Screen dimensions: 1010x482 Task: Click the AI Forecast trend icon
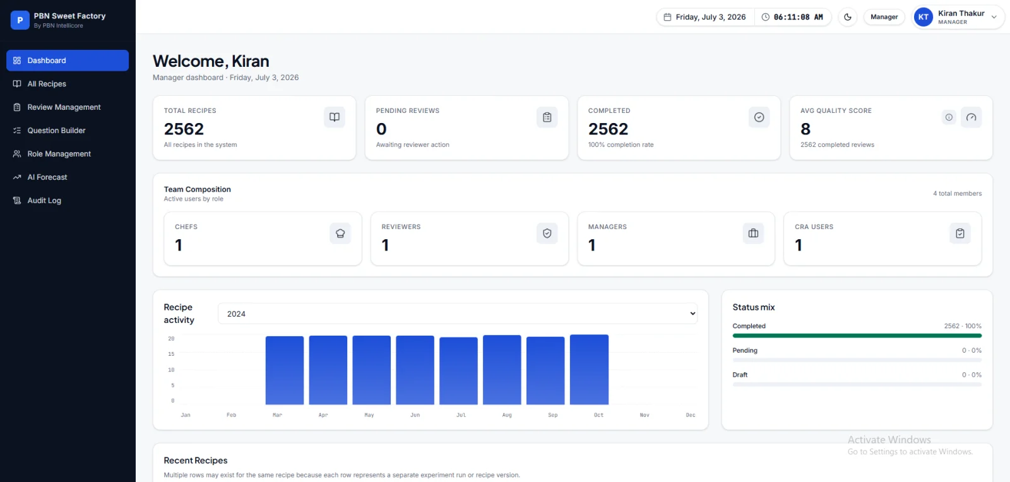[x=17, y=177]
